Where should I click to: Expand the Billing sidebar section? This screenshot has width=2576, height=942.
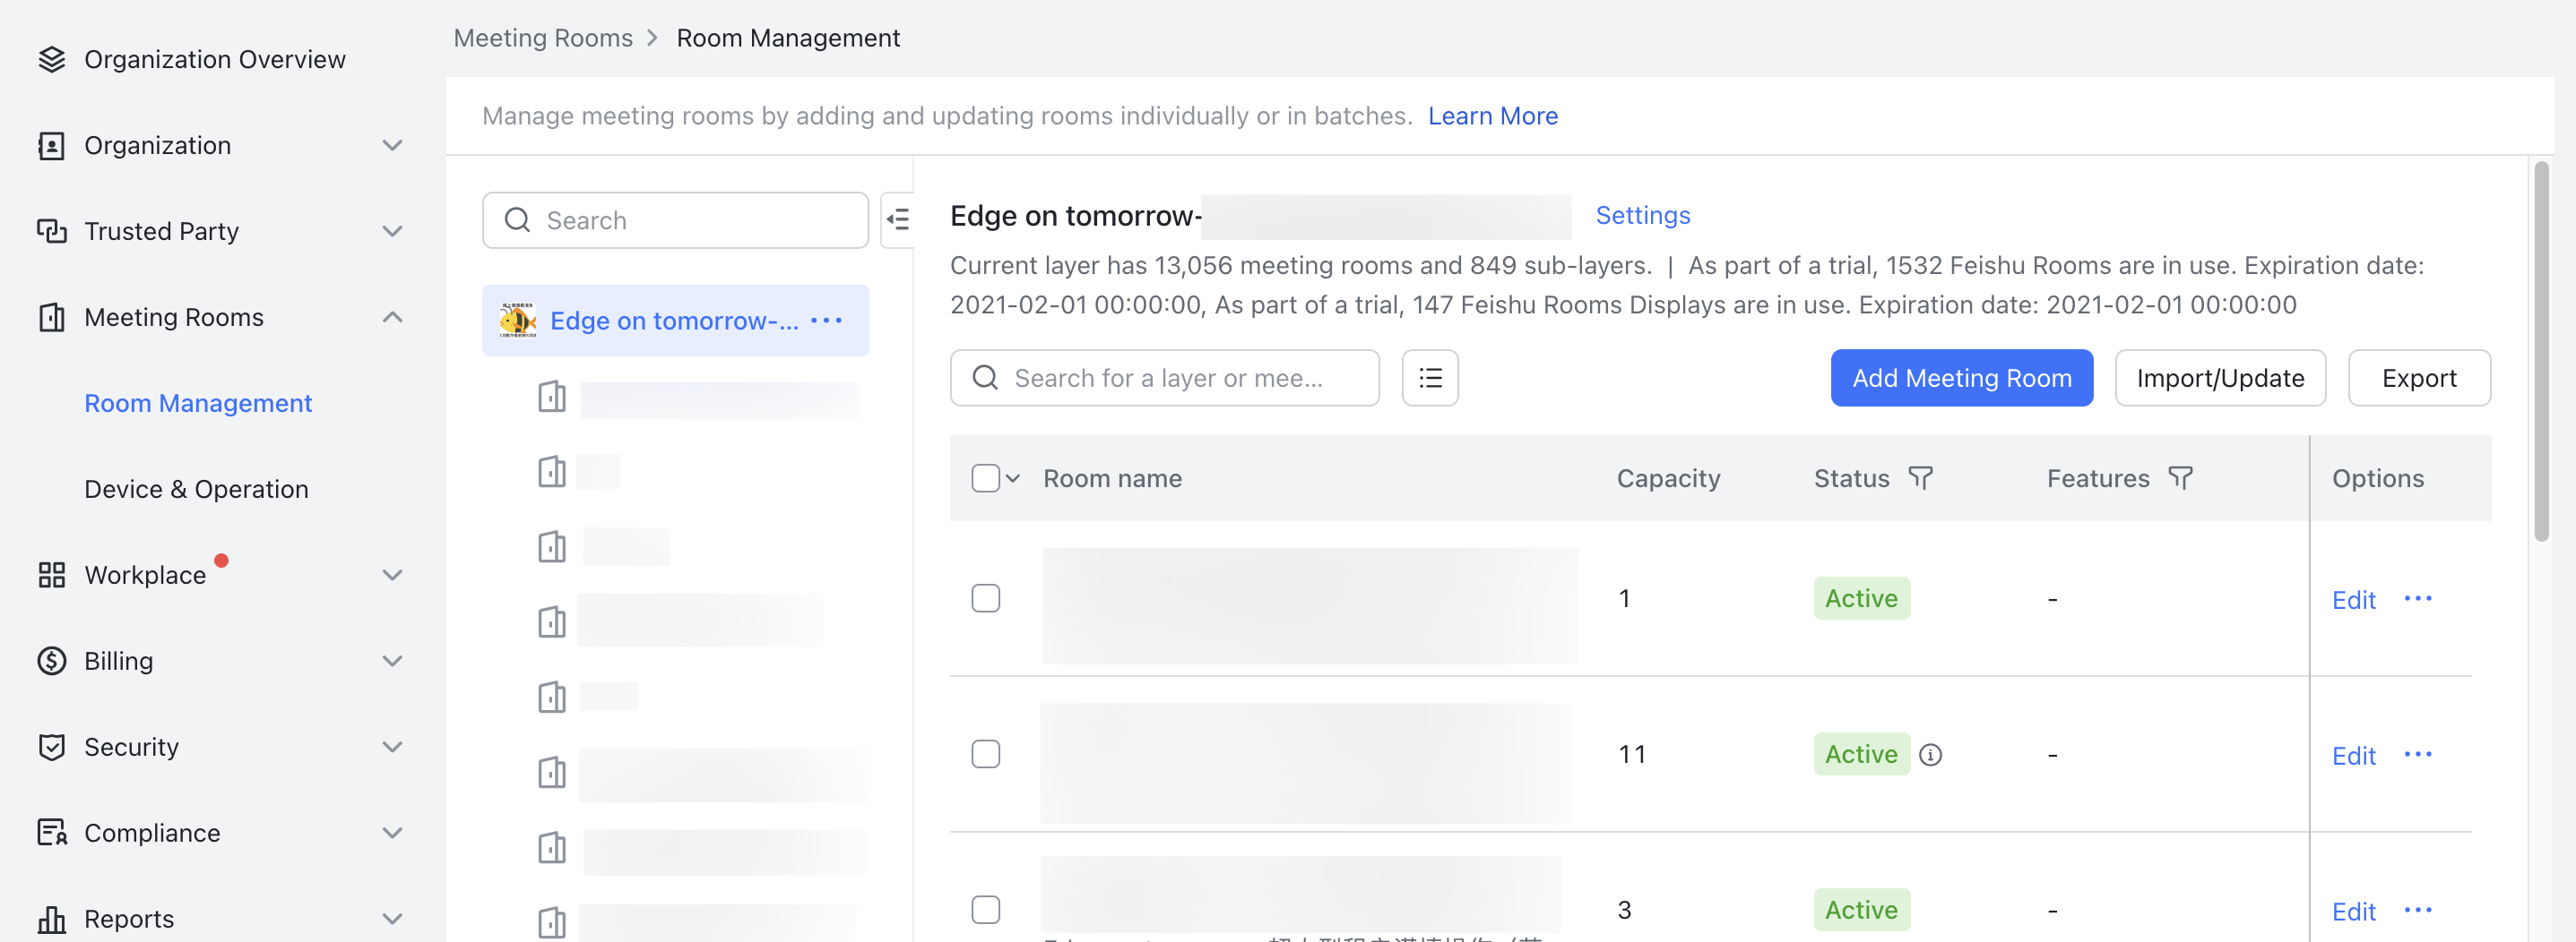point(392,662)
